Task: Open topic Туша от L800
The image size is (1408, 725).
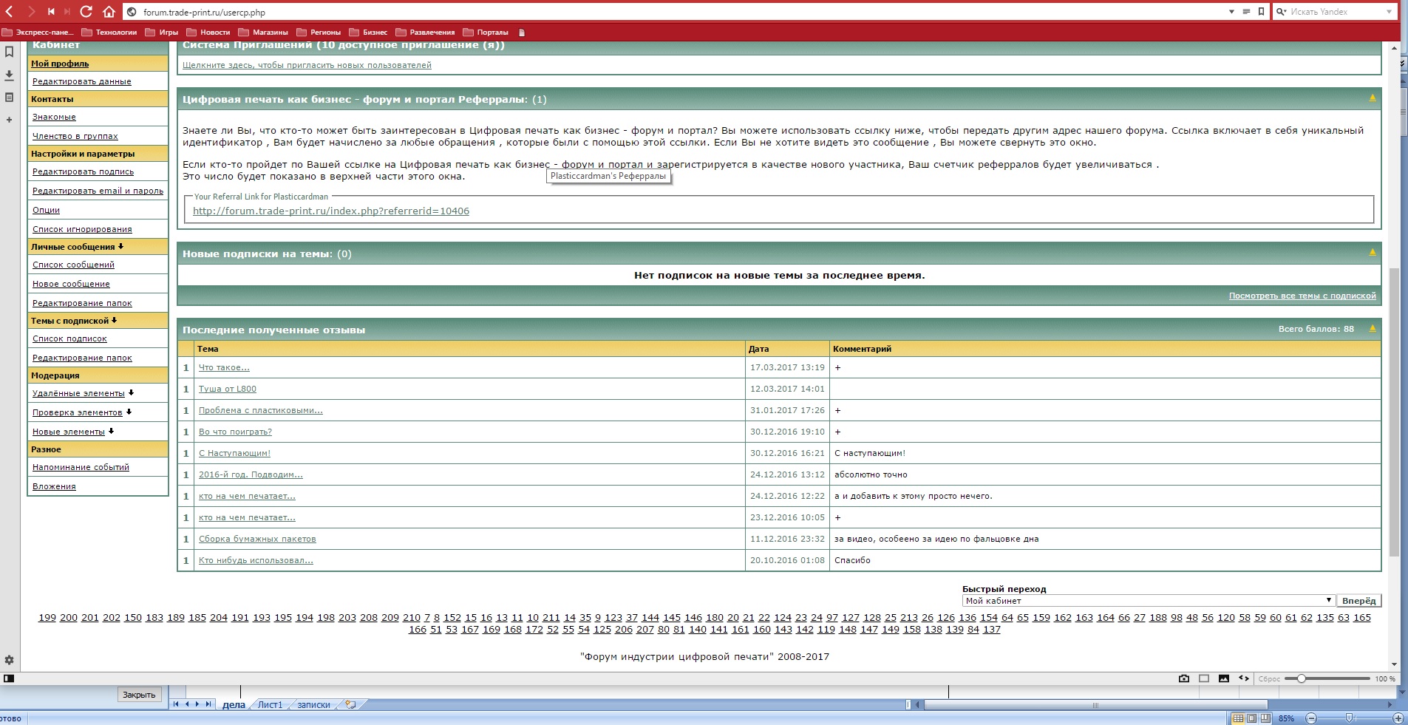Action: click(228, 389)
